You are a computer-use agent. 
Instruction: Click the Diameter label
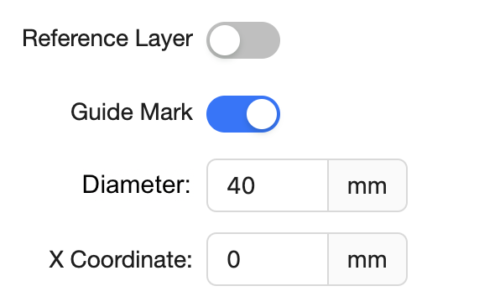[137, 185]
